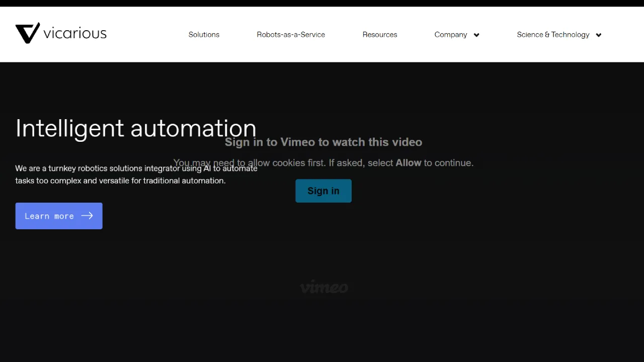Expand the Company navigation dropdown
644x362 pixels.
click(x=451, y=35)
